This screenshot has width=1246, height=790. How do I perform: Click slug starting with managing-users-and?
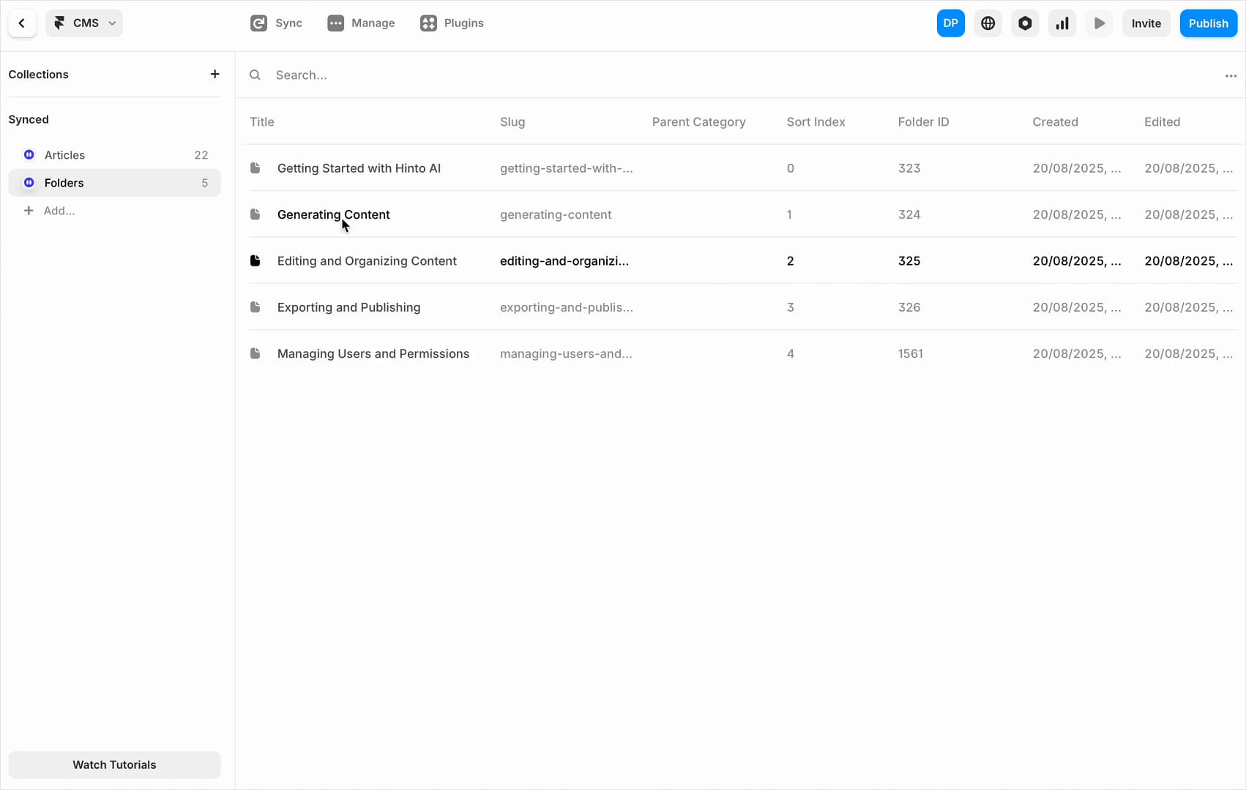pos(566,353)
